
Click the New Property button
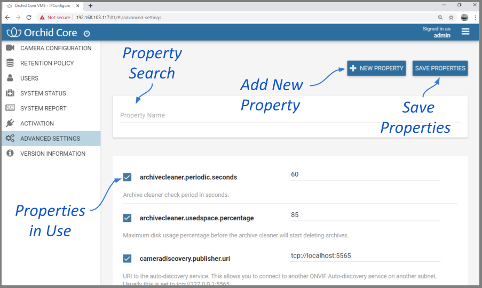click(x=376, y=68)
